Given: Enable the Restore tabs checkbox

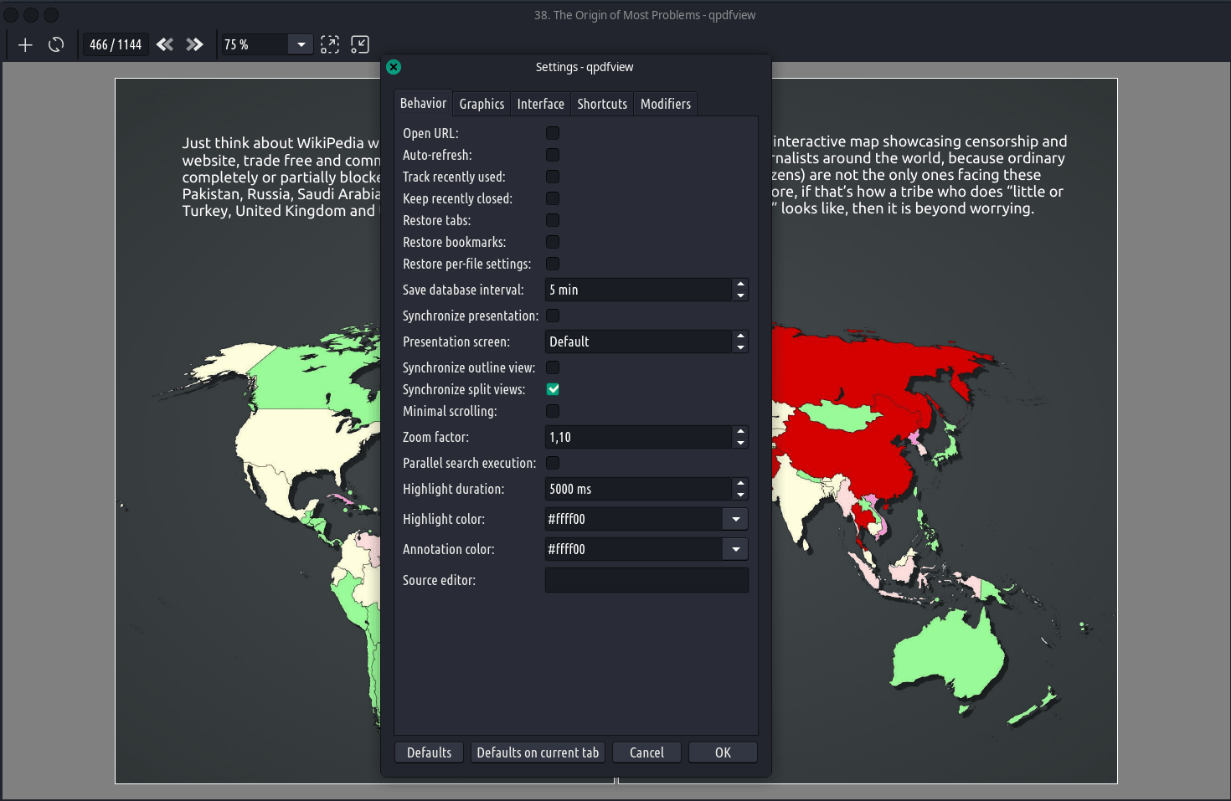Looking at the screenshot, I should click(x=553, y=220).
